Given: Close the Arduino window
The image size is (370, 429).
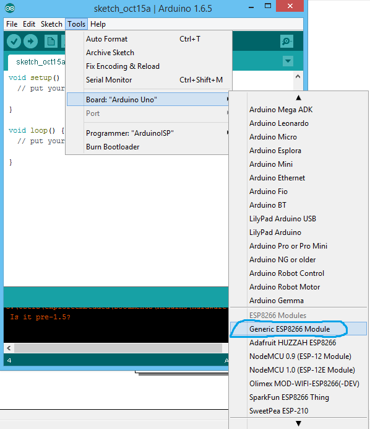Looking at the screenshot, I should click(290, 6).
